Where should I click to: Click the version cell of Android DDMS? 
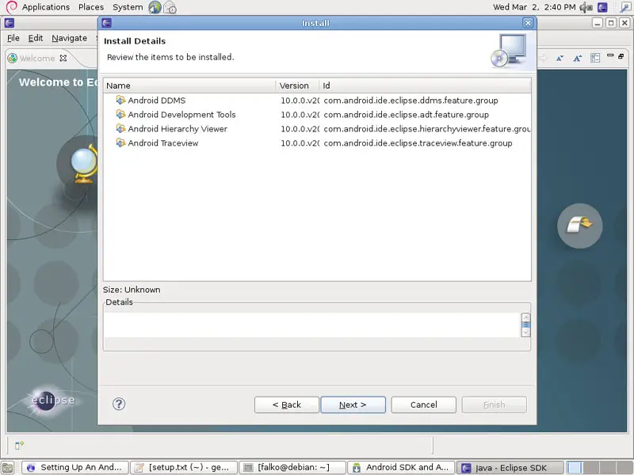point(300,101)
